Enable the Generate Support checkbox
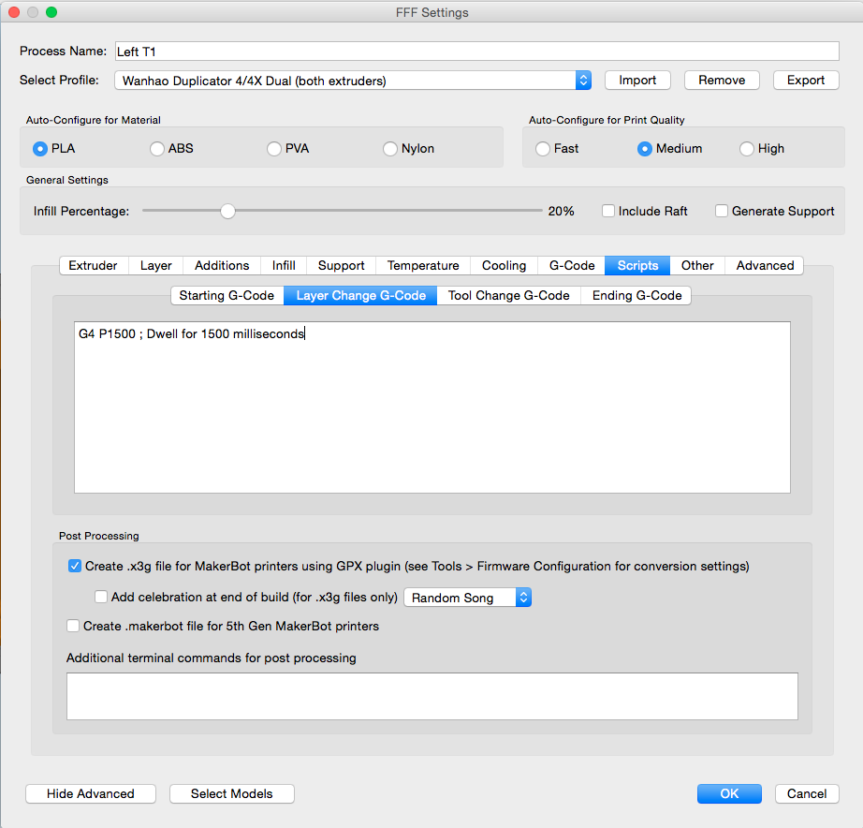 [x=722, y=211]
